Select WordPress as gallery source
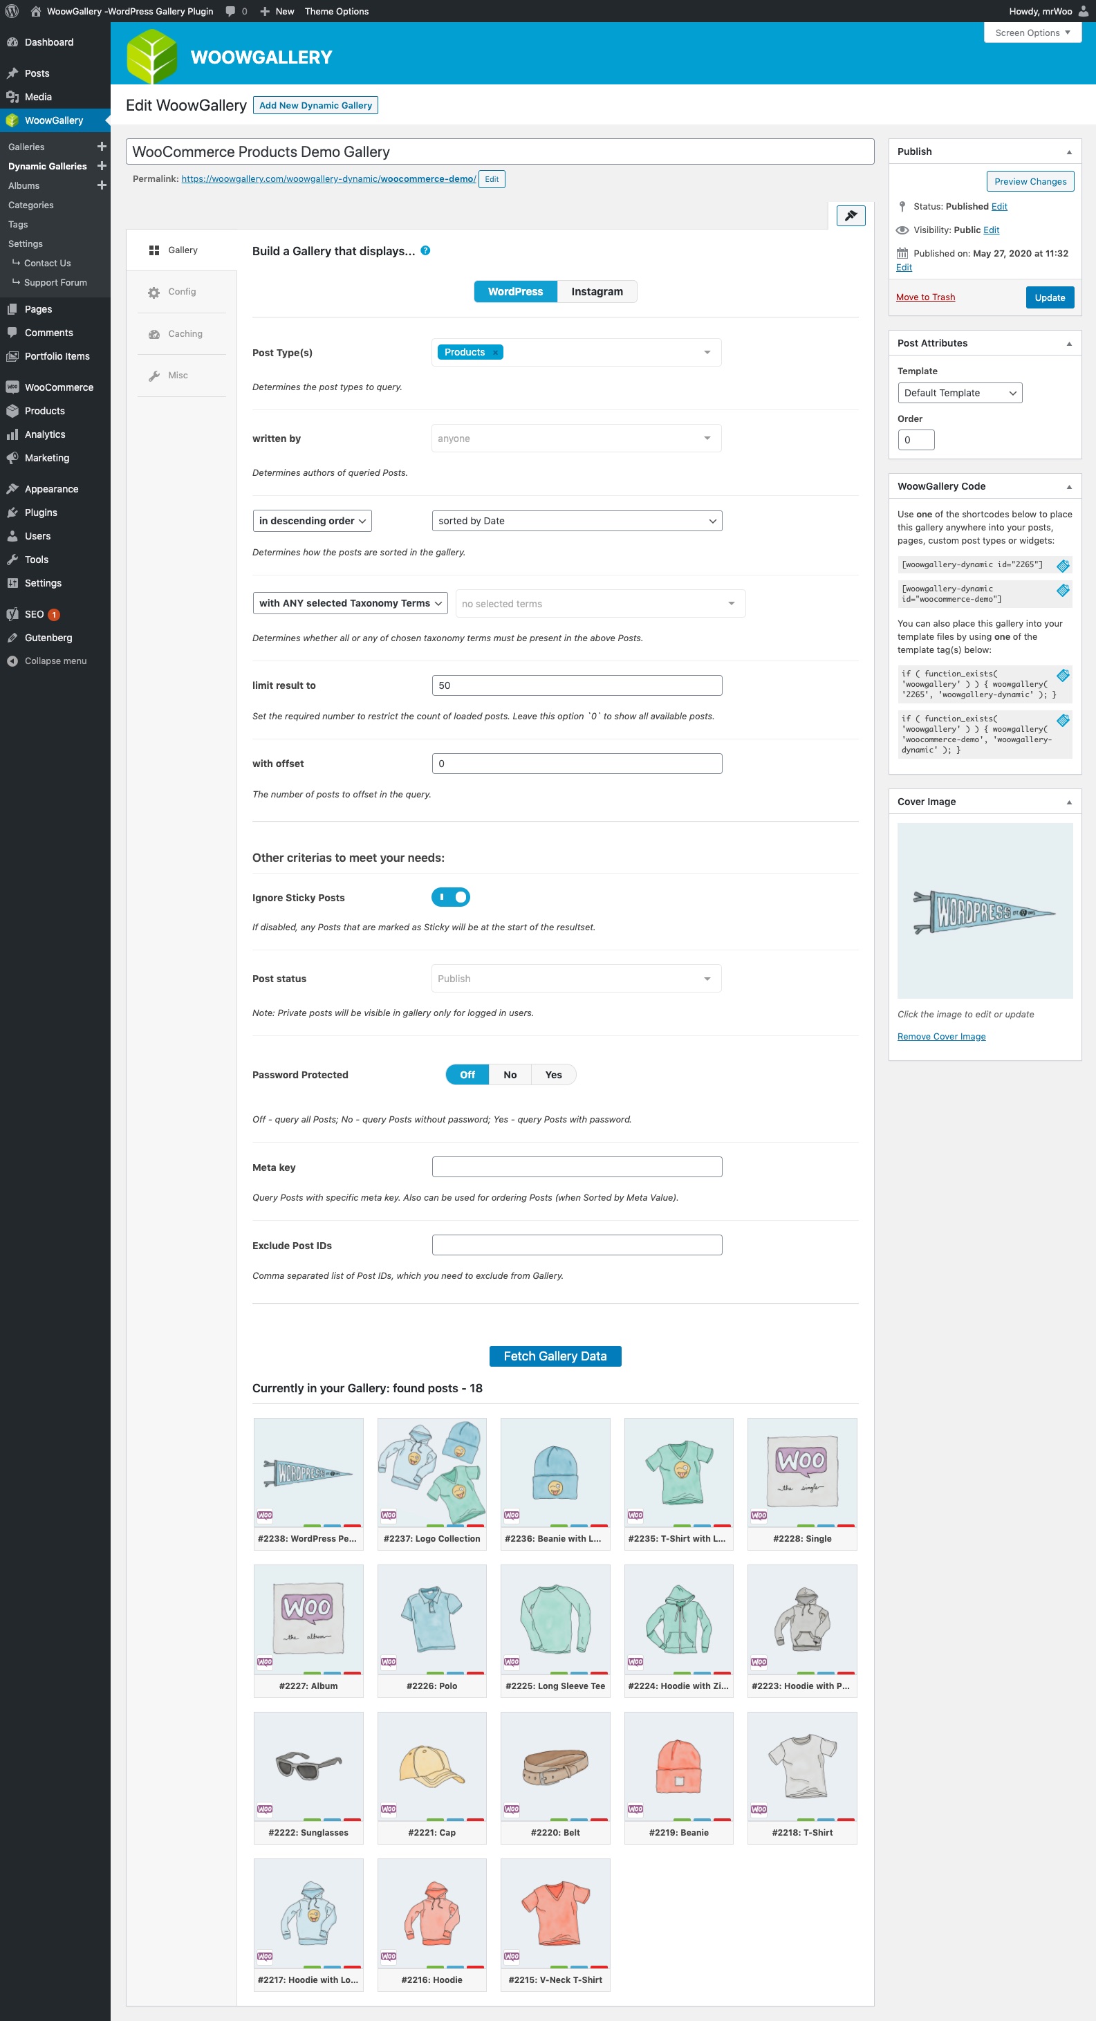 point(514,291)
